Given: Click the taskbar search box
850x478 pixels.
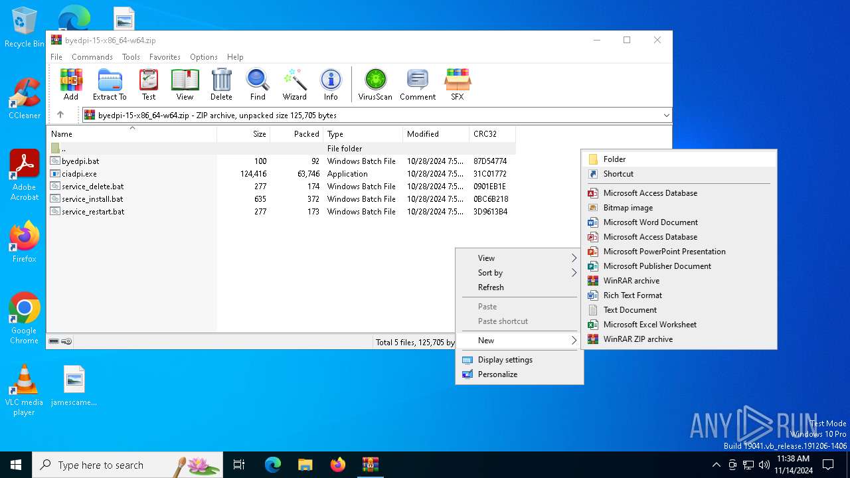Looking at the screenshot, I should point(127,465).
